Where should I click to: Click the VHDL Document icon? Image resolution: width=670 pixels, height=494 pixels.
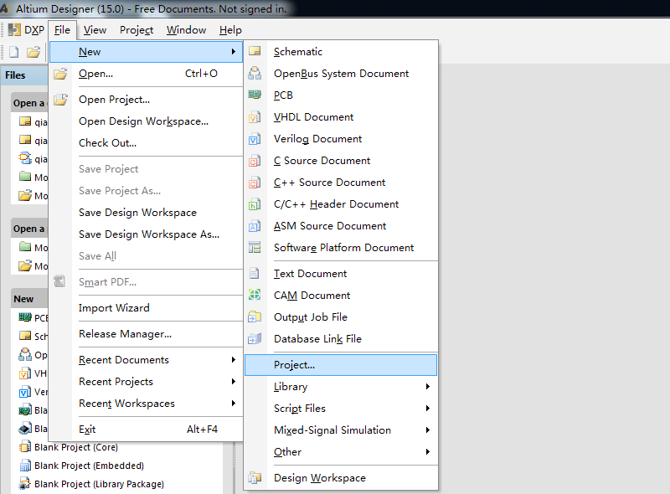coord(255,117)
